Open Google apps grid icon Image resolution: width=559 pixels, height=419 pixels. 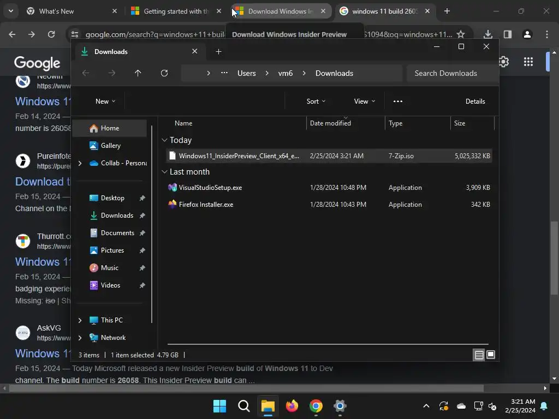(x=528, y=62)
